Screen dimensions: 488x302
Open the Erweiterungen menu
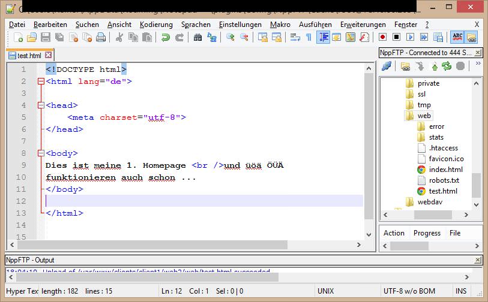coord(363,25)
